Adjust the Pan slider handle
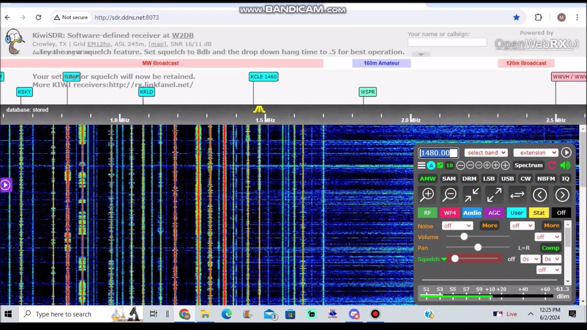Image resolution: width=587 pixels, height=330 pixels. tap(478, 248)
